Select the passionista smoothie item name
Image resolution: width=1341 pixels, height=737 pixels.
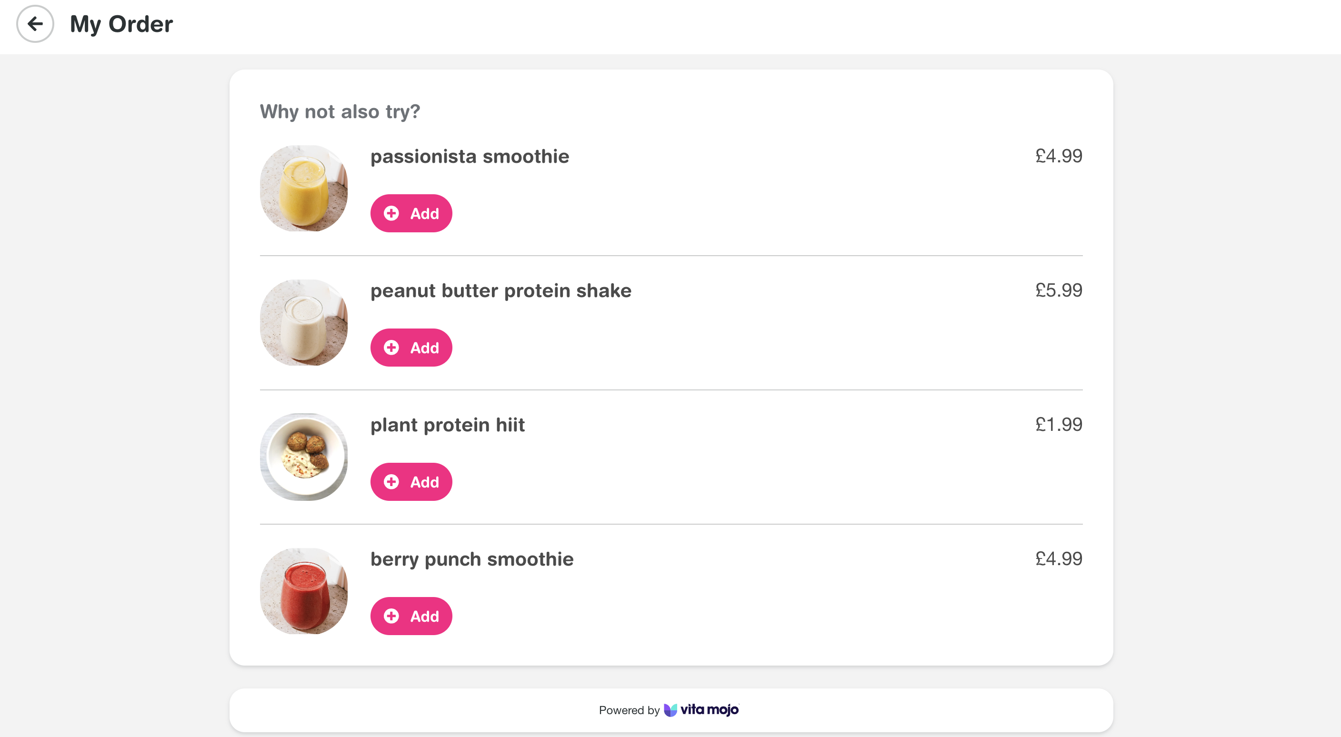[x=469, y=156]
